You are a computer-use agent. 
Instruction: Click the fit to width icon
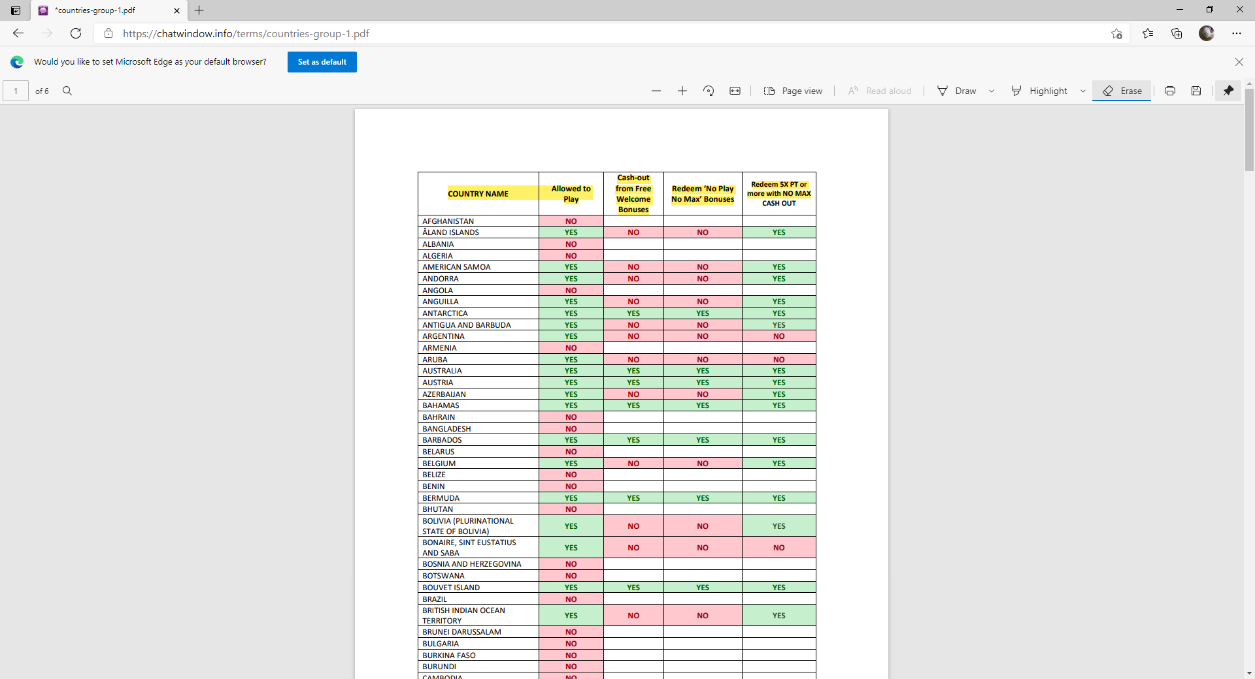click(x=735, y=91)
